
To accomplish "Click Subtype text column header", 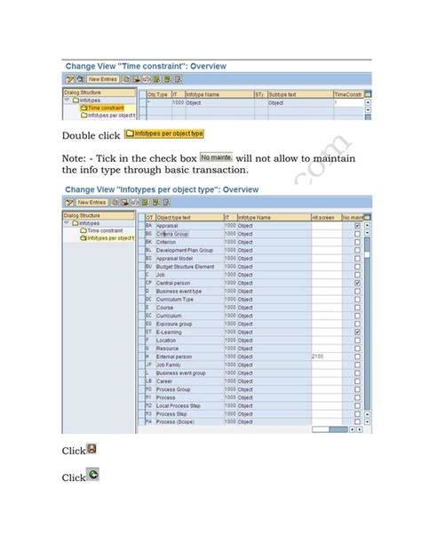I will pos(300,94).
